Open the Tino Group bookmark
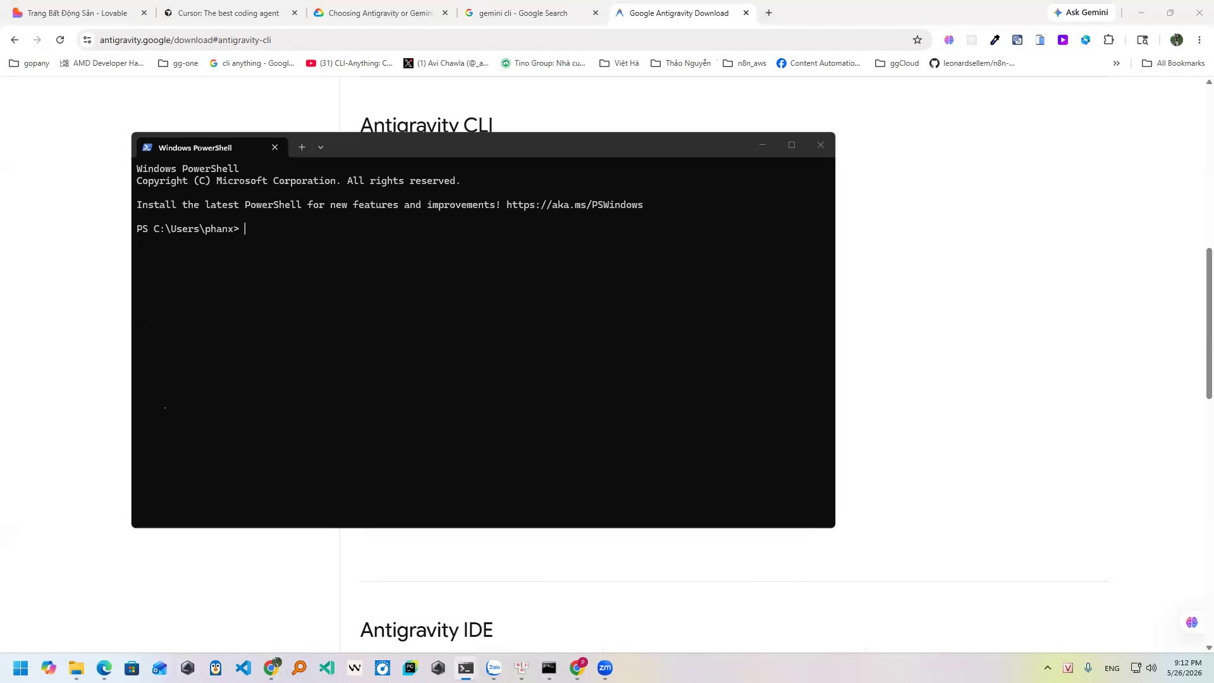This screenshot has width=1214, height=683. click(543, 63)
